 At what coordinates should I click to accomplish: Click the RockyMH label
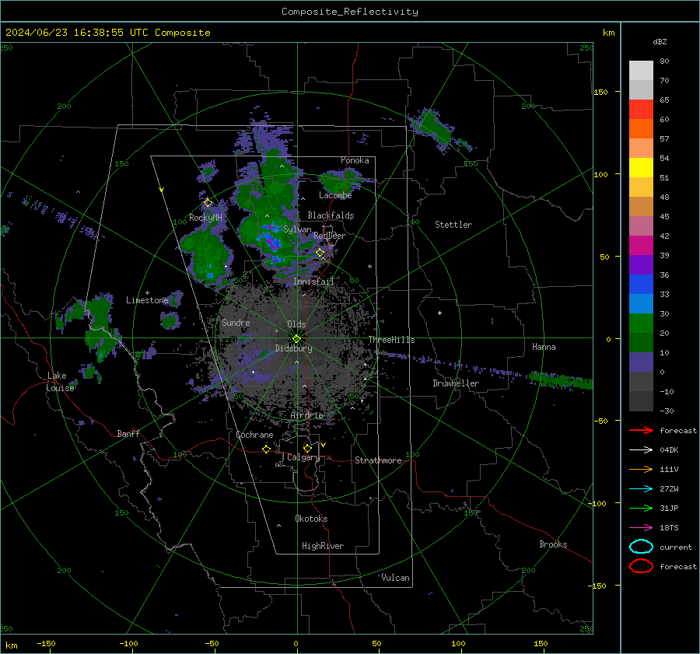tap(205, 218)
